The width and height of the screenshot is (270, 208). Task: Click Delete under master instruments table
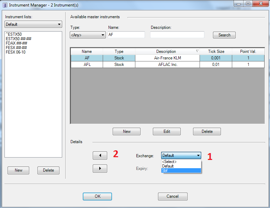tap(207, 131)
